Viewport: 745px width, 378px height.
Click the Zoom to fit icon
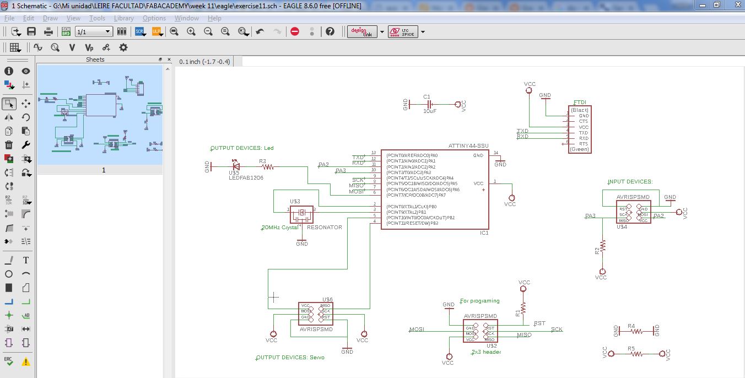pos(174,31)
